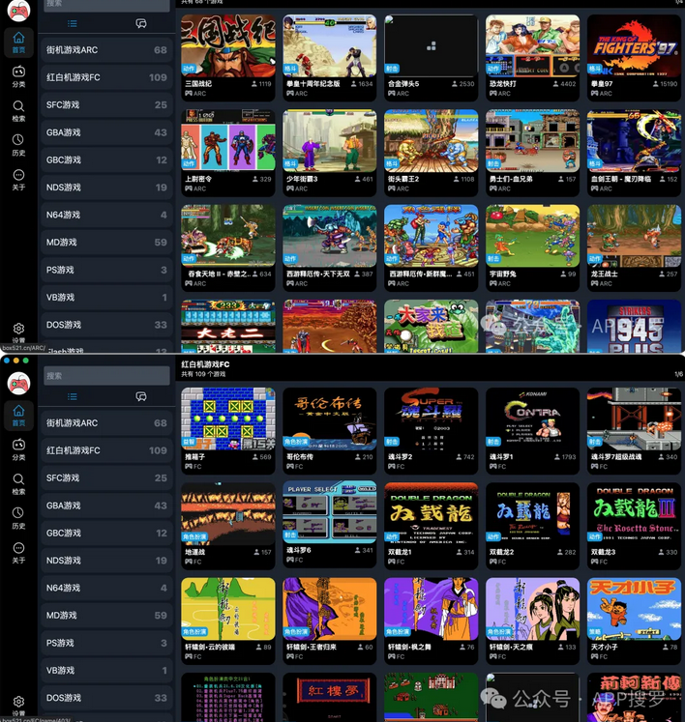Click gamepad avatar logo in lower FC window

click(x=19, y=383)
